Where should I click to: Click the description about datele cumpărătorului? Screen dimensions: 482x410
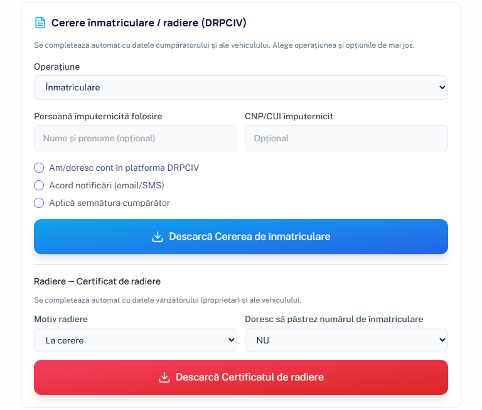pos(224,45)
